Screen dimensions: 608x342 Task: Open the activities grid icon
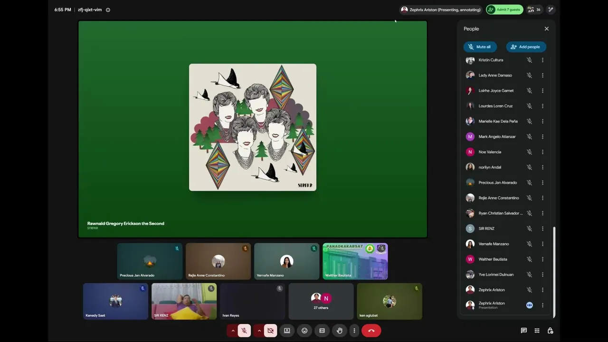(x=537, y=331)
